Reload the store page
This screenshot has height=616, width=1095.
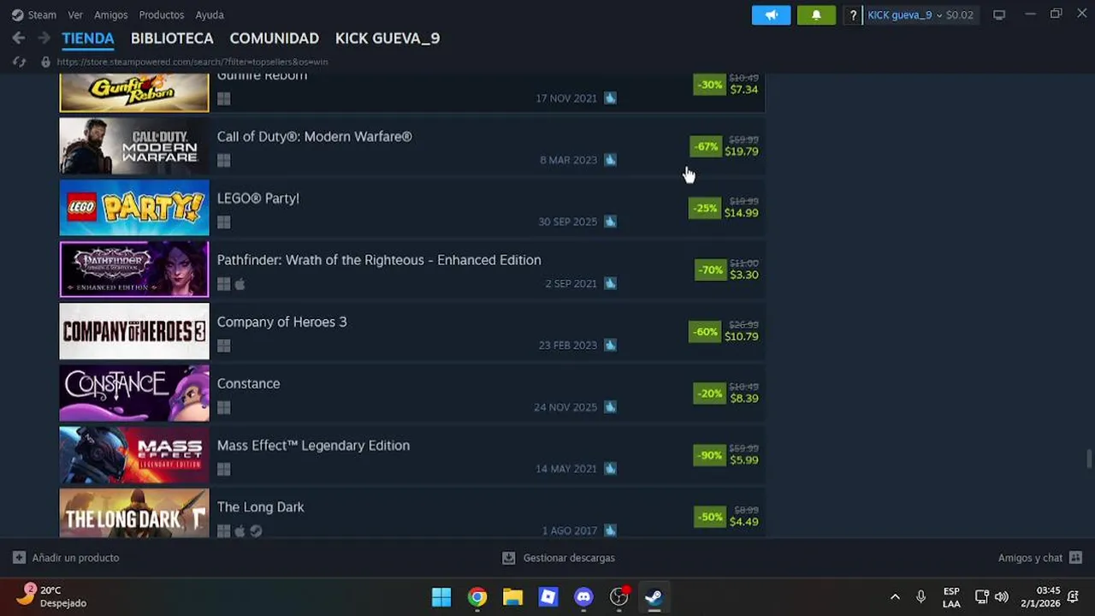coord(19,62)
